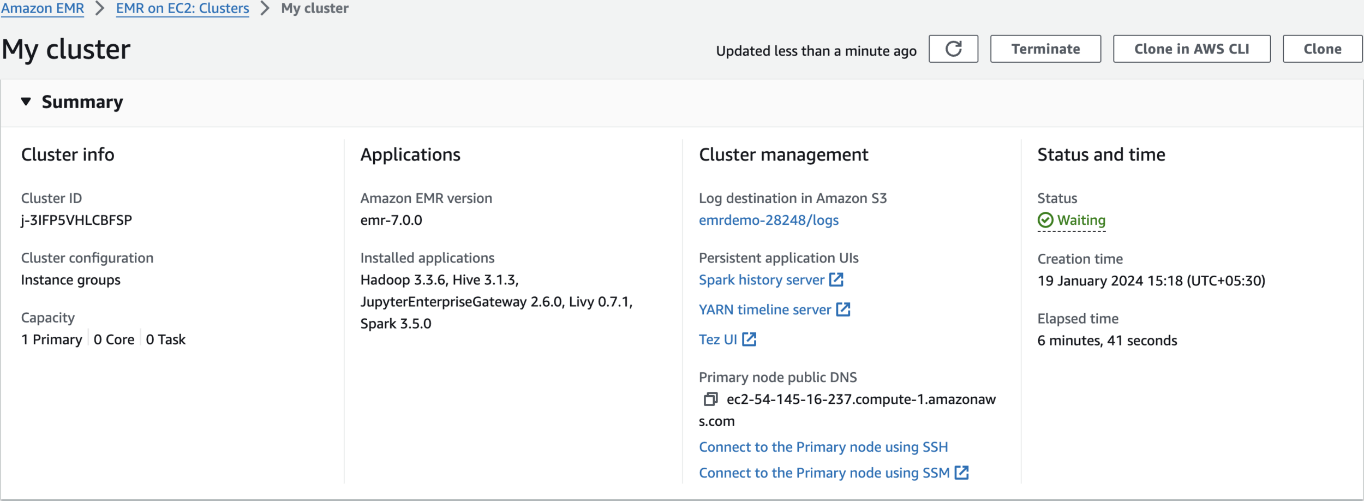
Task: Terminate the cluster
Action: tap(1045, 49)
